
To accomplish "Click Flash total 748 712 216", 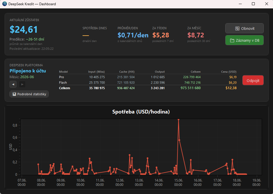I will pos(193,83).
